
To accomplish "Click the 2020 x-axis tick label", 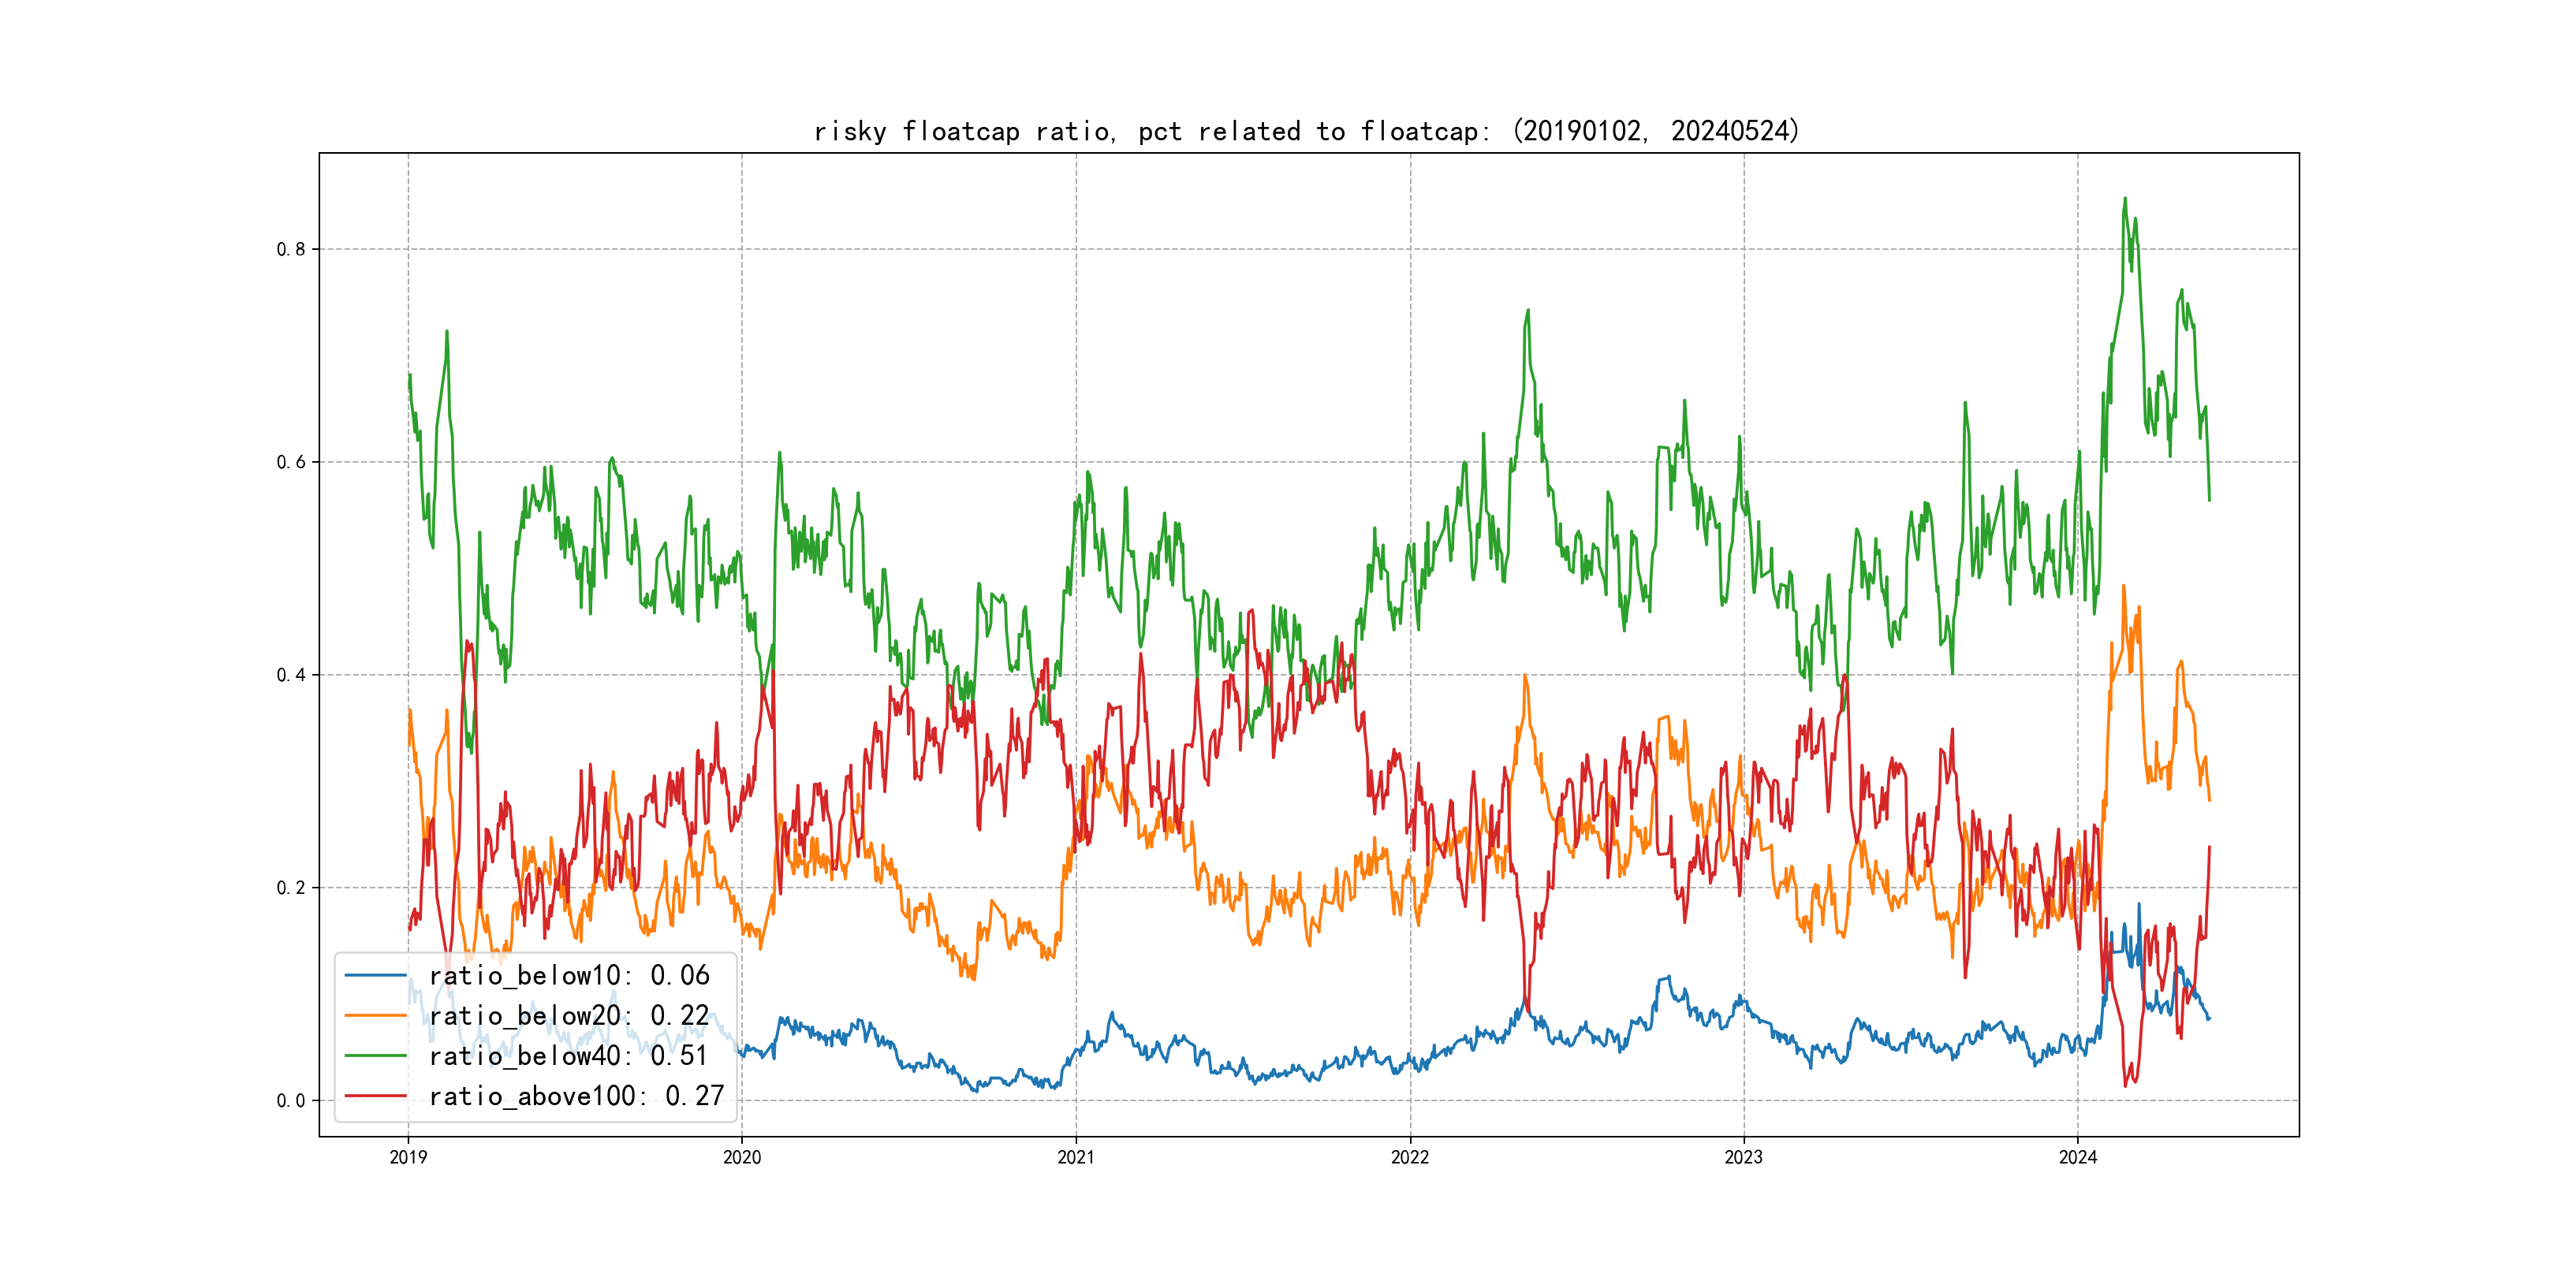I will pos(742,1157).
